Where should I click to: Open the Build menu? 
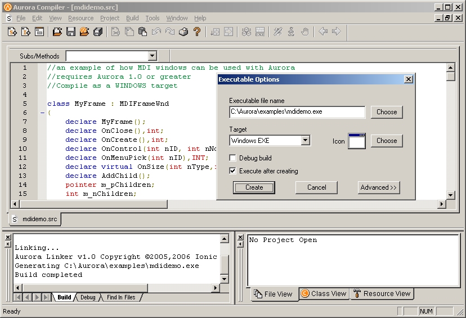tap(132, 18)
